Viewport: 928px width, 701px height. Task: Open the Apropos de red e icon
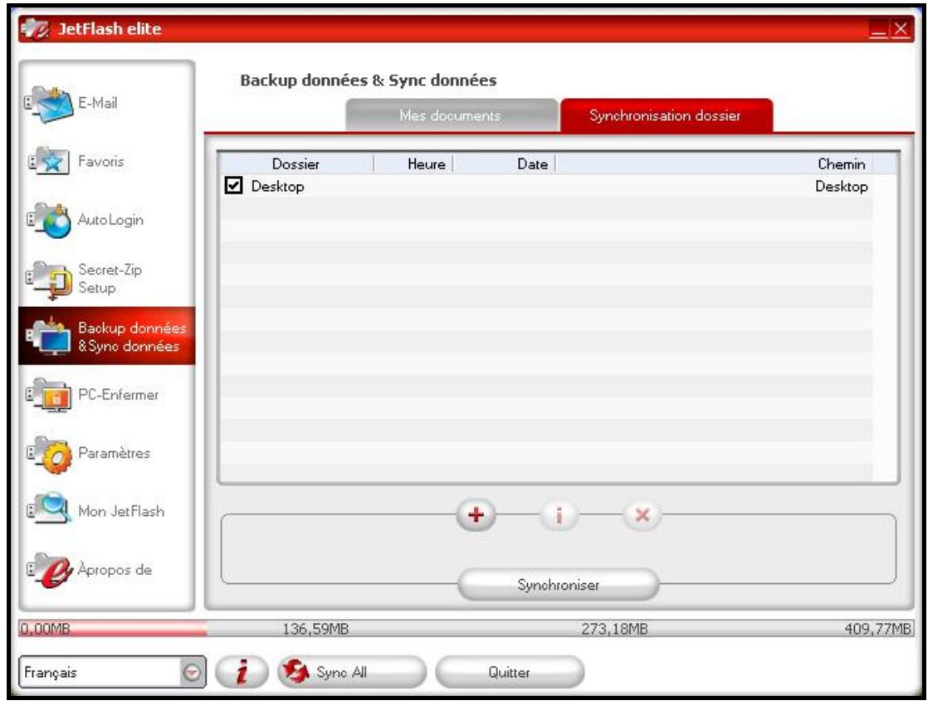[x=50, y=569]
